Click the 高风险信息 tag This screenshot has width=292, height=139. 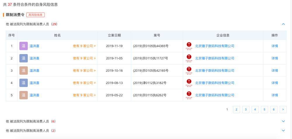pos(35,15)
